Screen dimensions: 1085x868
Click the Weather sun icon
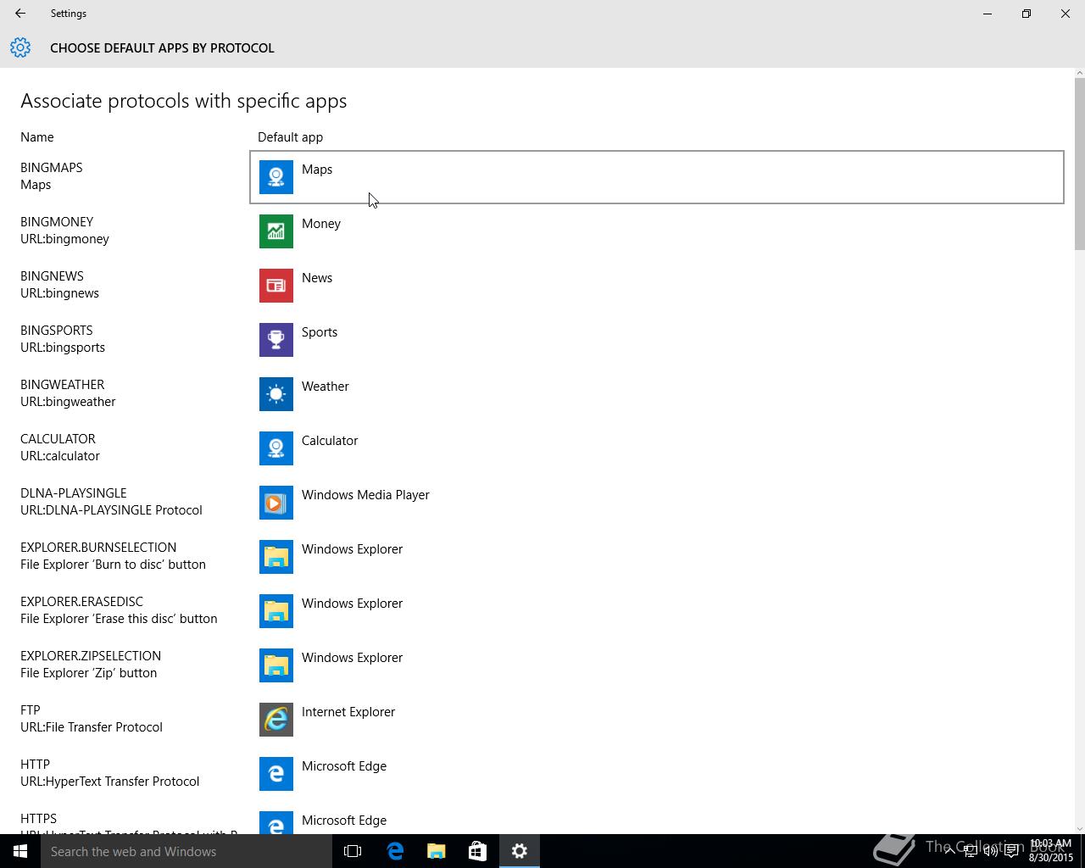click(276, 394)
